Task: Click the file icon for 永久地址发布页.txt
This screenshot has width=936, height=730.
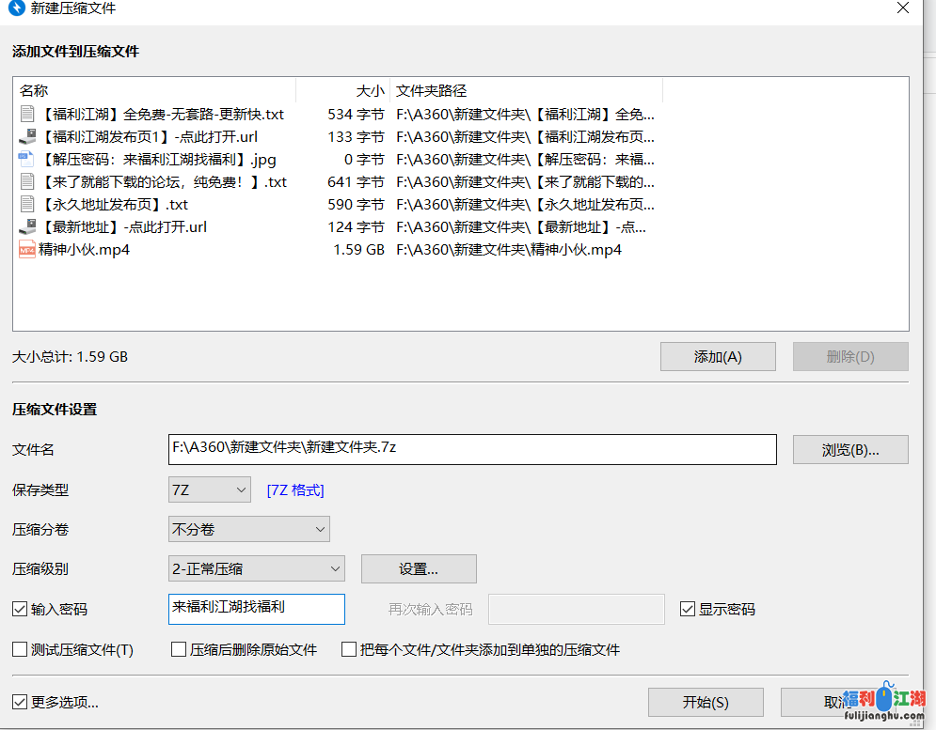Action: pos(26,205)
